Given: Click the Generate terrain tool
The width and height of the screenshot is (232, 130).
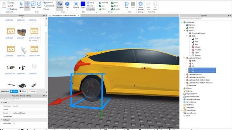Looking at the screenshot, I should click(x=103, y=3).
